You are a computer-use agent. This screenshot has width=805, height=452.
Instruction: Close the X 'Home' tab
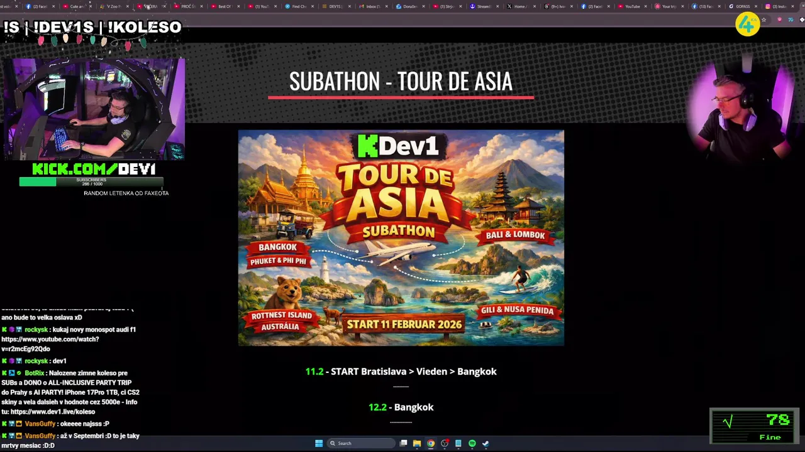coord(535,6)
